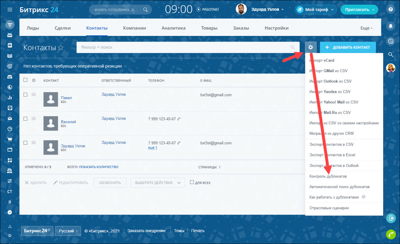Open row action menu for Эдуард Узлов

point(34,142)
